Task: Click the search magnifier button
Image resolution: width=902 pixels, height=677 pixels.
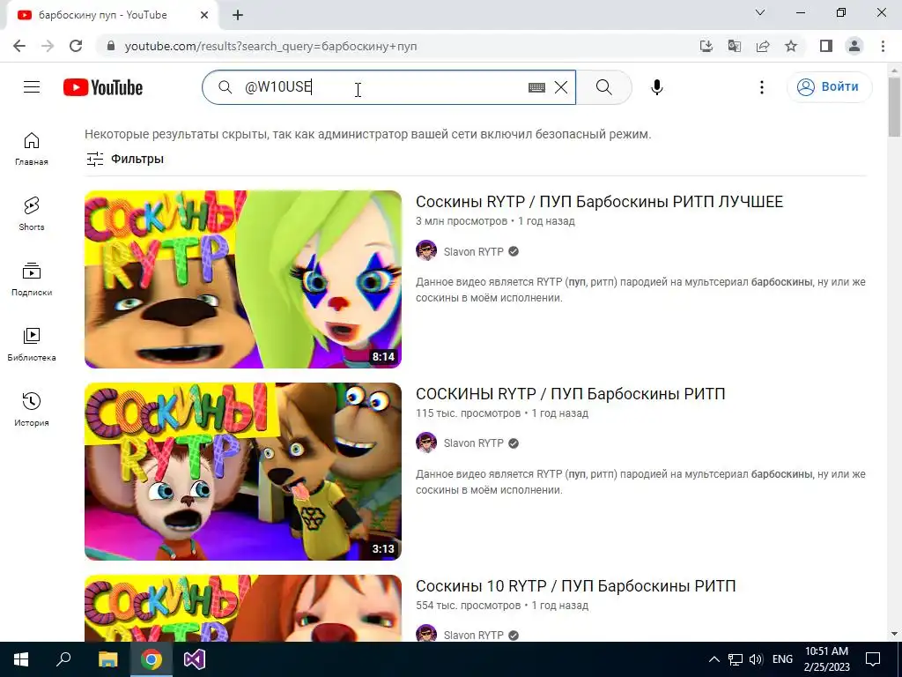Action: click(604, 87)
